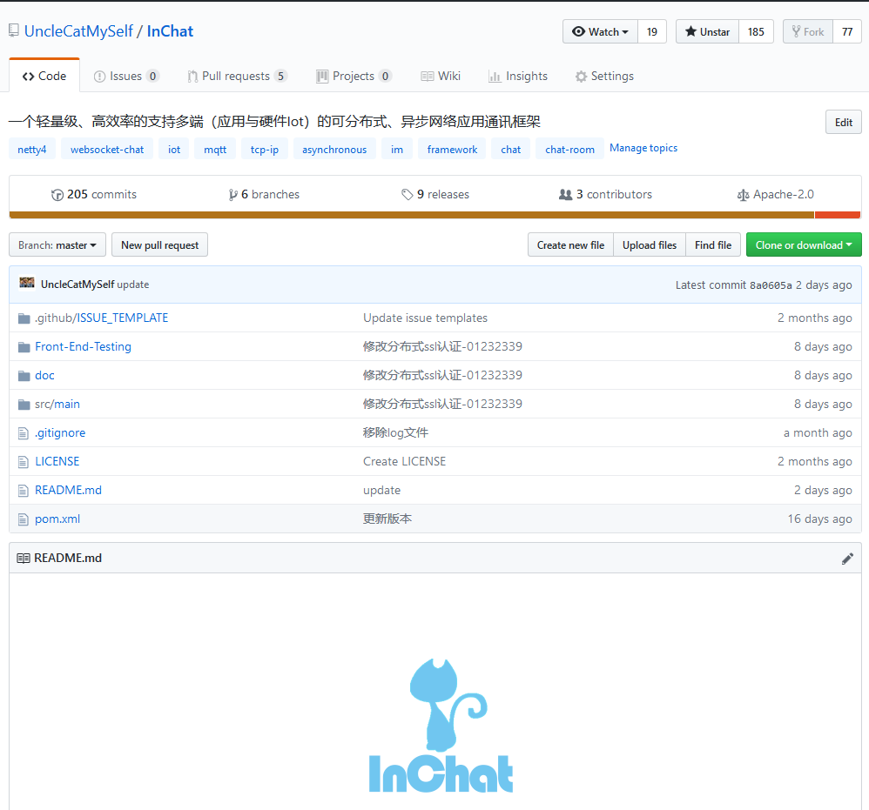
Task: Click the red segment of language bar
Action: [838, 215]
